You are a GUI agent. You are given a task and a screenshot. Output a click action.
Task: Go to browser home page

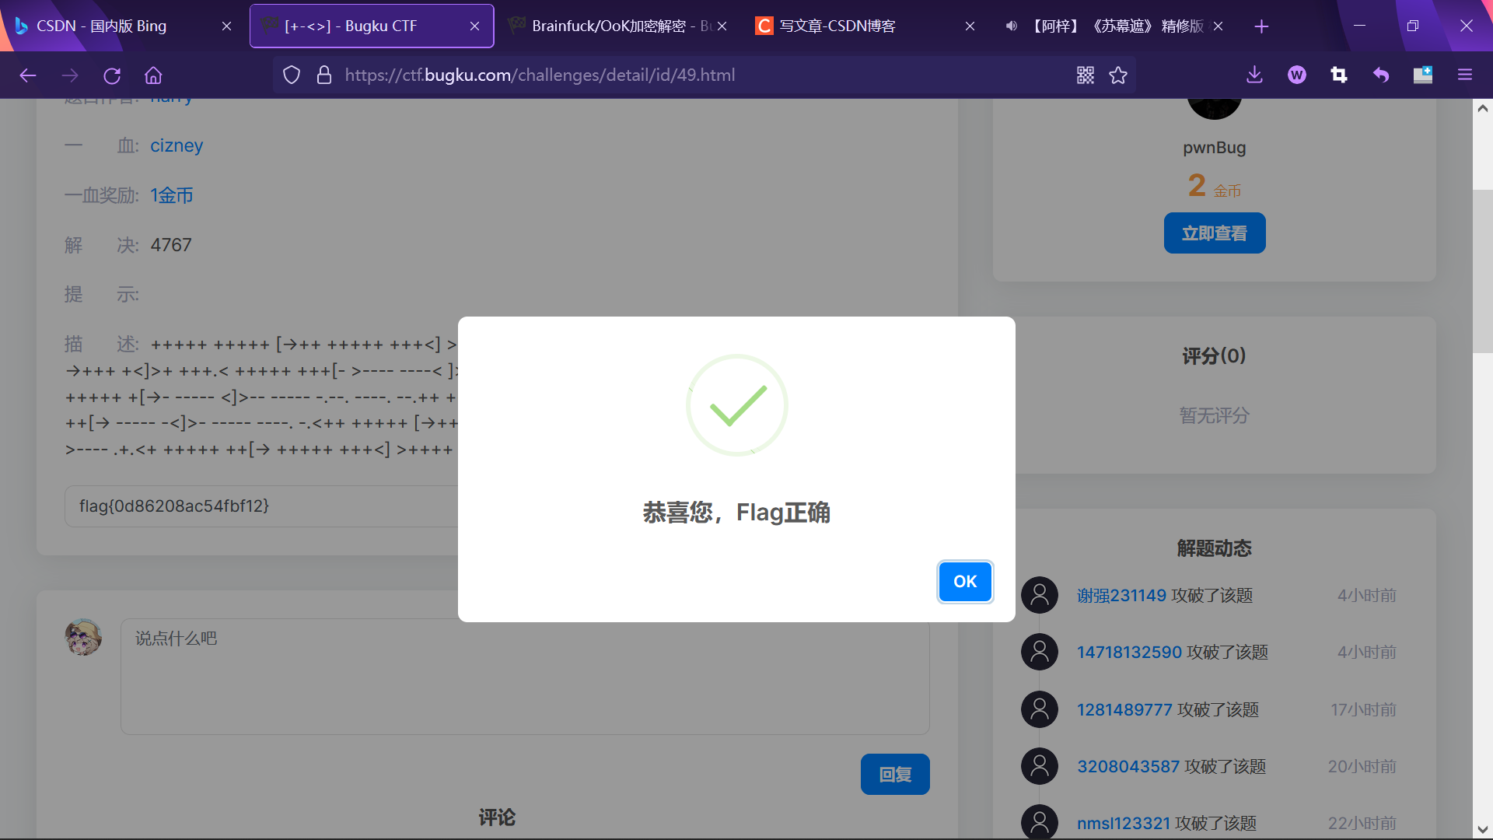pyautogui.click(x=153, y=75)
